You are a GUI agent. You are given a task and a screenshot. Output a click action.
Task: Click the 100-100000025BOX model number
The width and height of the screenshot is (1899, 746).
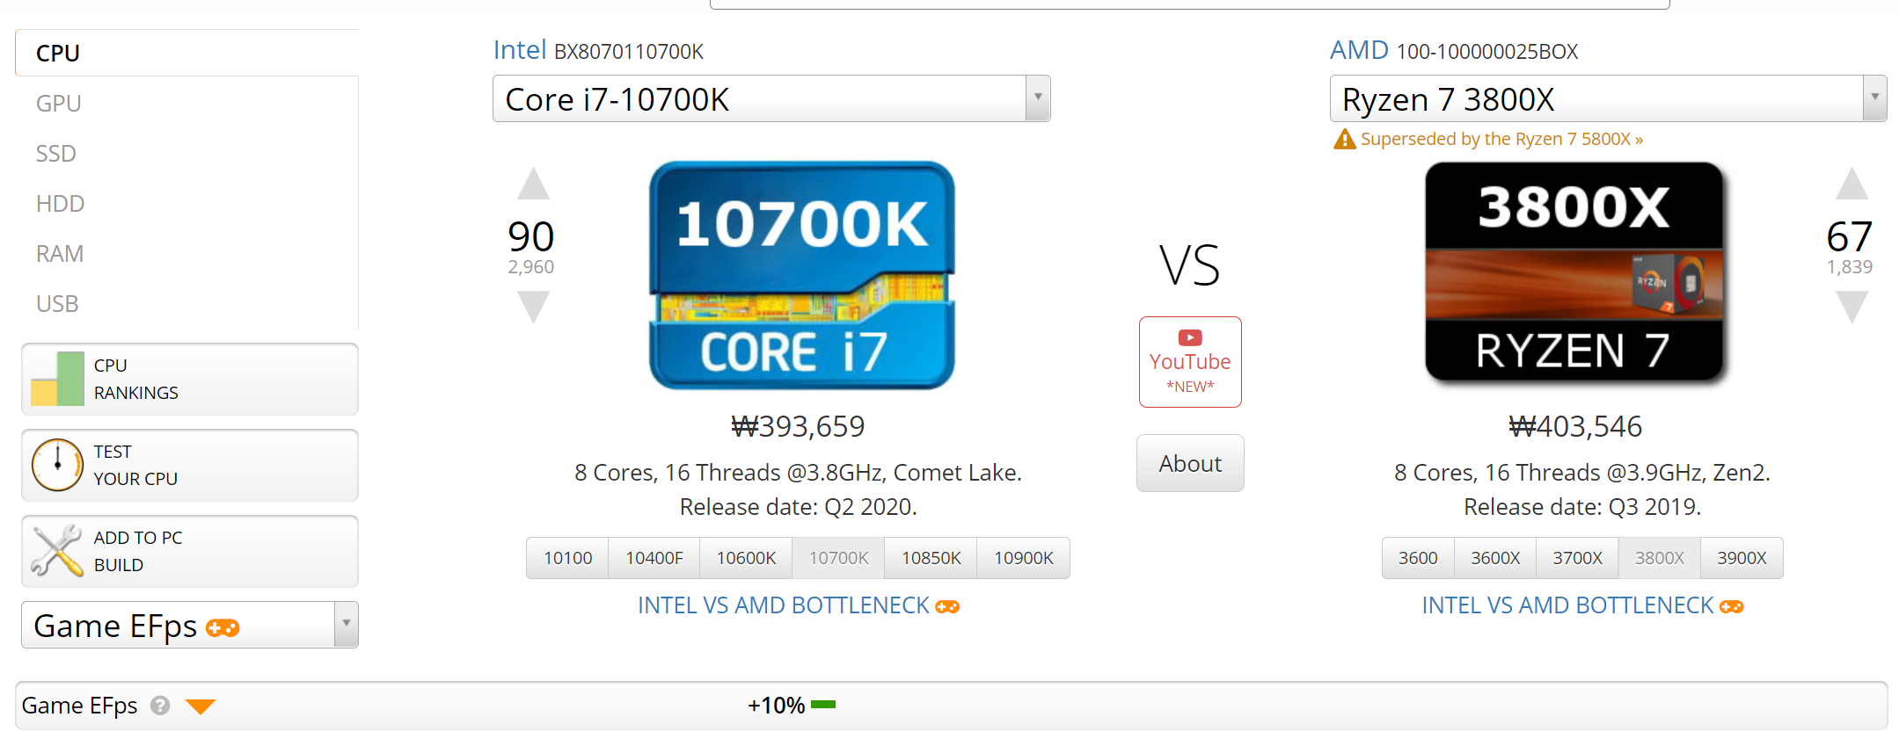(x=1487, y=52)
